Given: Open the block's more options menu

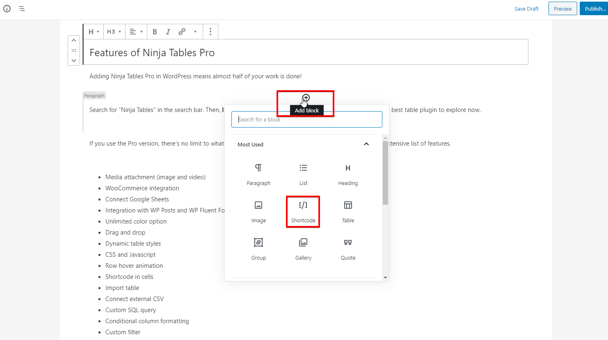Looking at the screenshot, I should click(210, 32).
